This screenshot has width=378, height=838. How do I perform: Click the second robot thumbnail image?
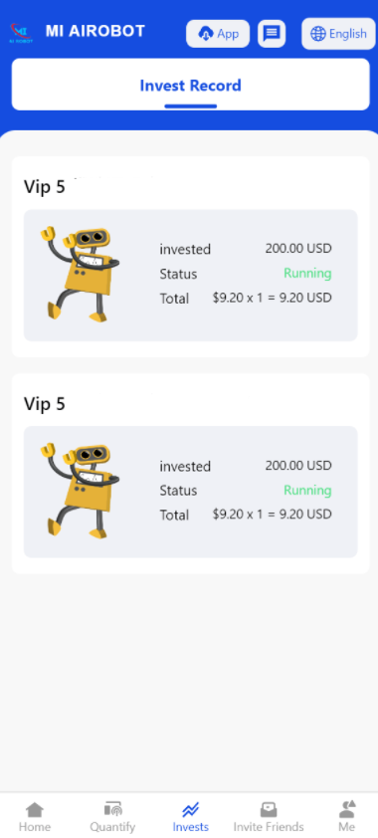[80, 491]
